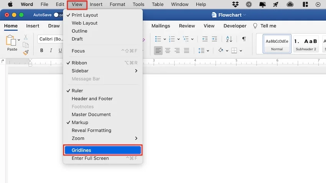
Task: Open Dropbox in the menu bar
Action: point(235,4)
